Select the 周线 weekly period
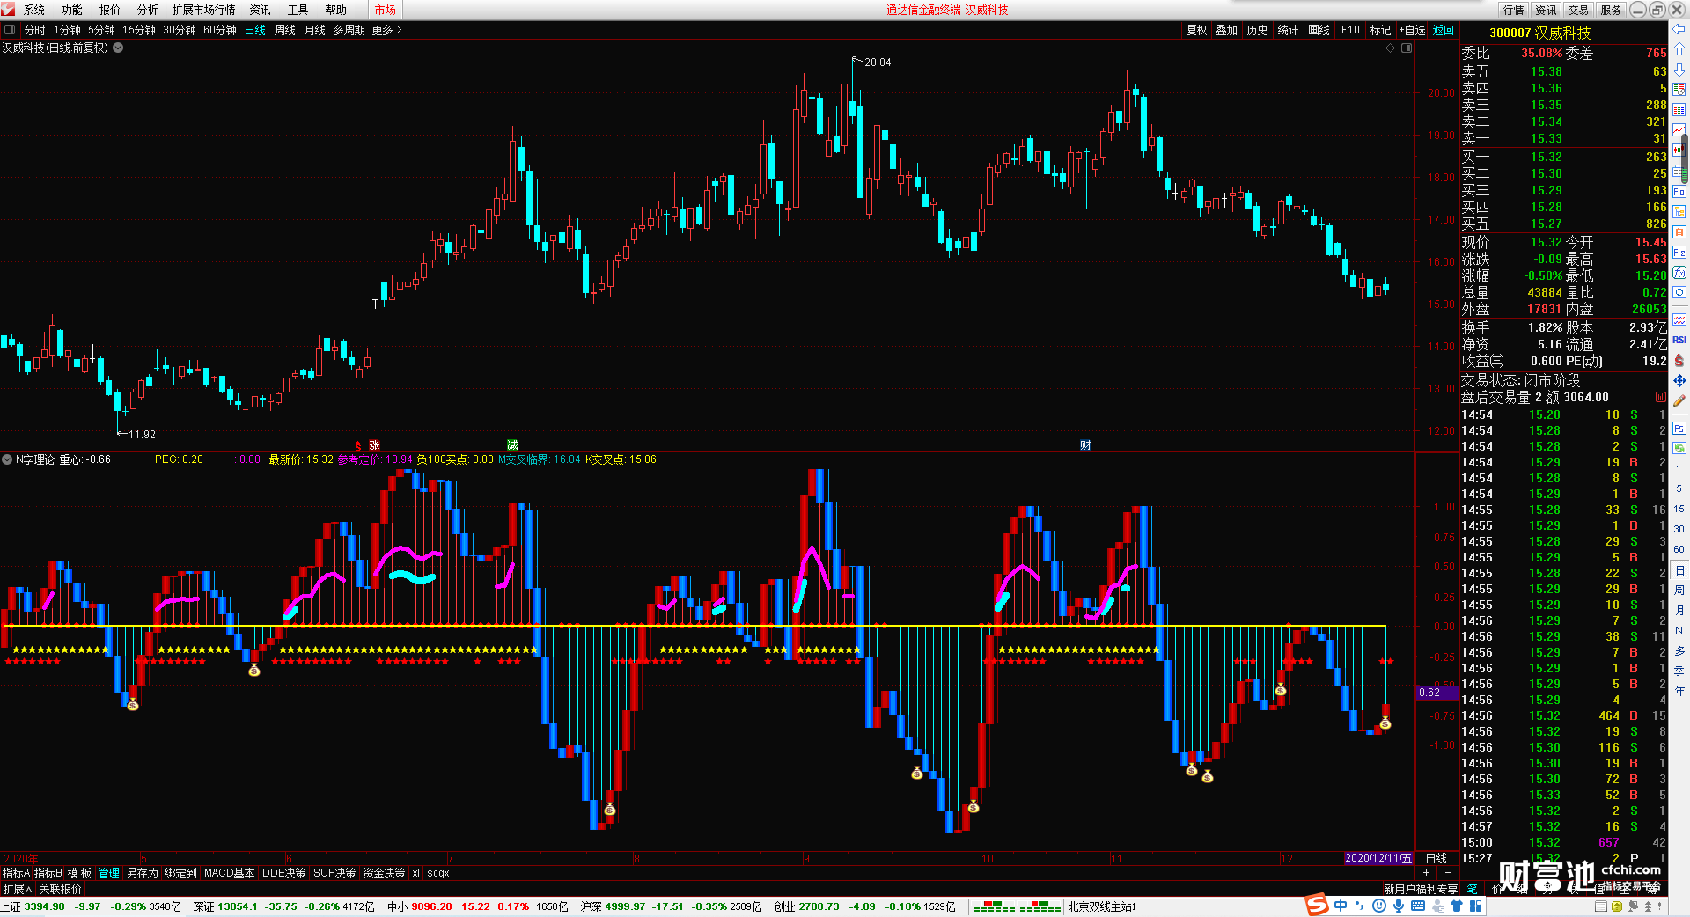 [285, 30]
